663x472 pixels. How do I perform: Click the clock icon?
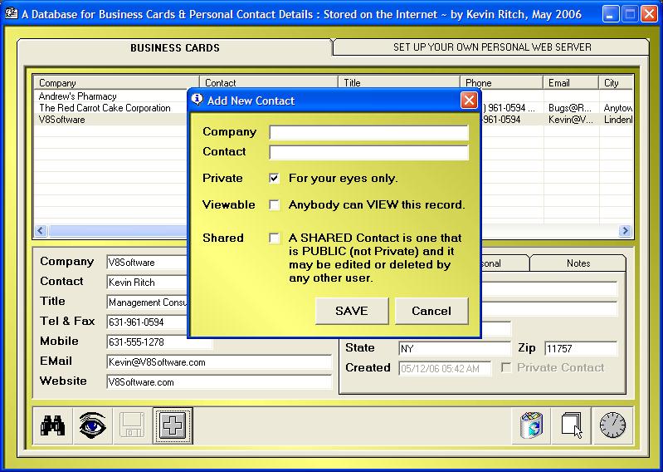612,425
